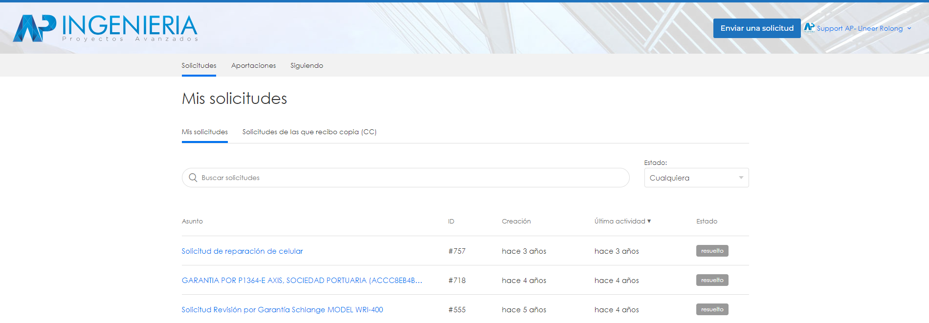The image size is (929, 323).
Task: Click the ID column header
Action: point(451,221)
